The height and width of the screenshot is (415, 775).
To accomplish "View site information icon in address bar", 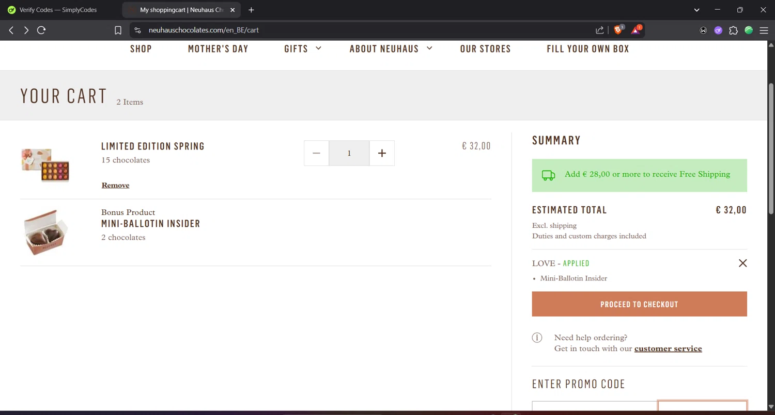I will pos(137,30).
